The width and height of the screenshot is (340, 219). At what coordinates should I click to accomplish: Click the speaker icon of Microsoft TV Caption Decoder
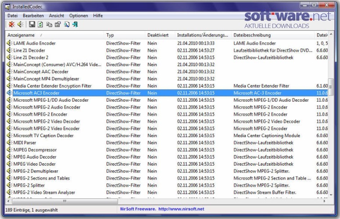(x=9, y=135)
